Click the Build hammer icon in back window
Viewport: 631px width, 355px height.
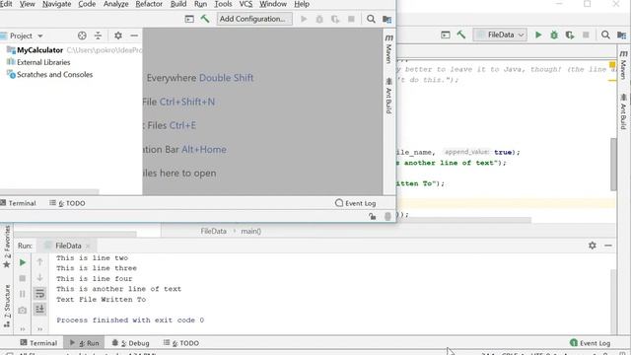pyautogui.click(x=461, y=35)
